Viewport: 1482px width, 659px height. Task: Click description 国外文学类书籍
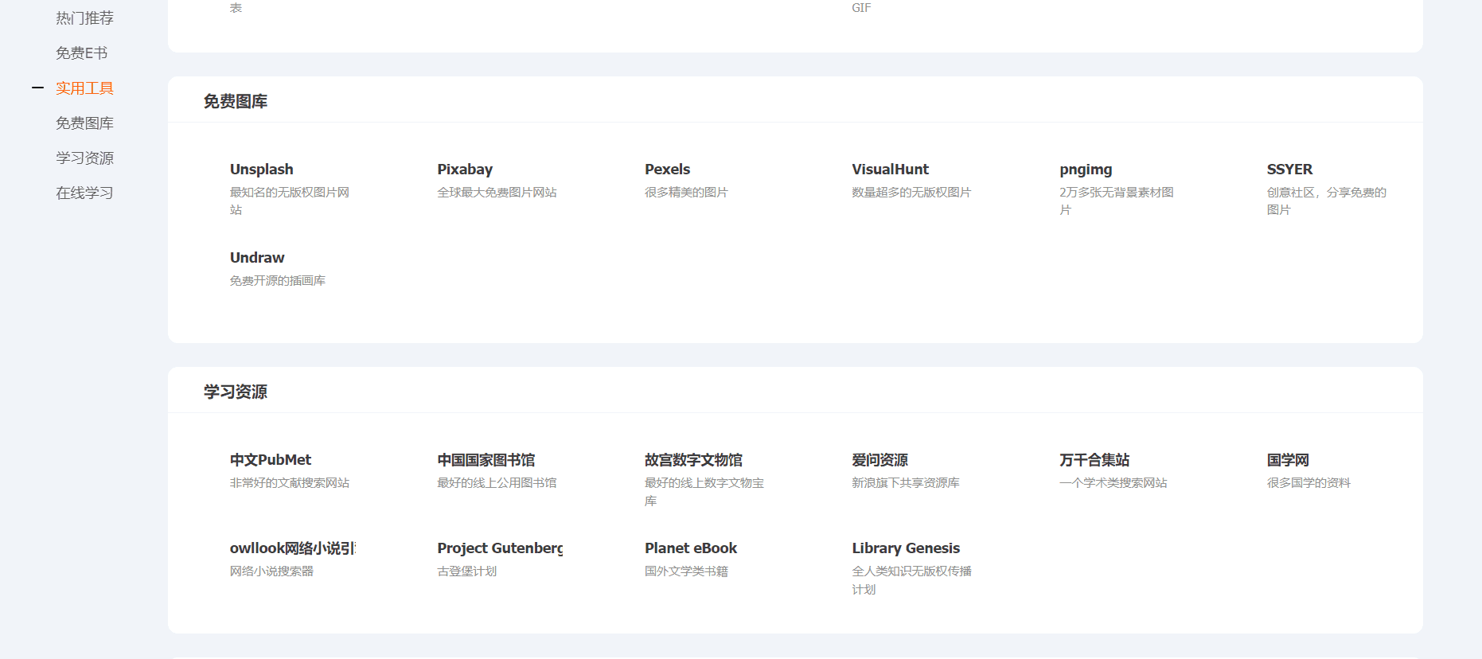tap(686, 571)
